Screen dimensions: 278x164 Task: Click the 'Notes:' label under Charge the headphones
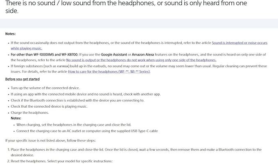16,117
